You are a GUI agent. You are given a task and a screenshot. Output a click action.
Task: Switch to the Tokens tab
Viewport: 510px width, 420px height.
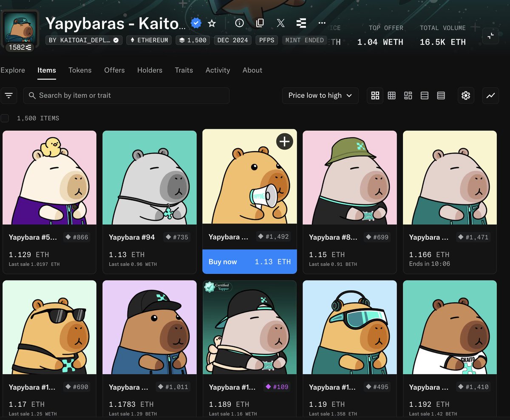click(x=80, y=70)
